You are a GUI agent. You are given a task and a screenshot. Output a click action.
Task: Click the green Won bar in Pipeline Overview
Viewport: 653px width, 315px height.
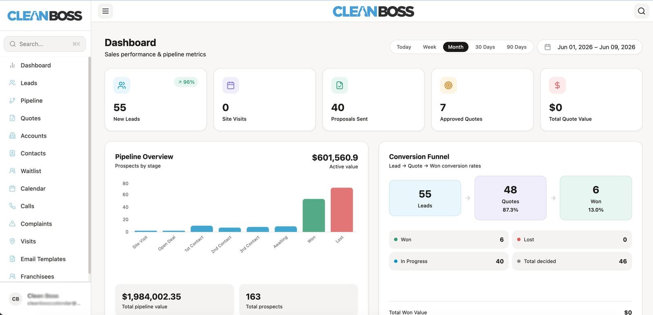pos(313,216)
